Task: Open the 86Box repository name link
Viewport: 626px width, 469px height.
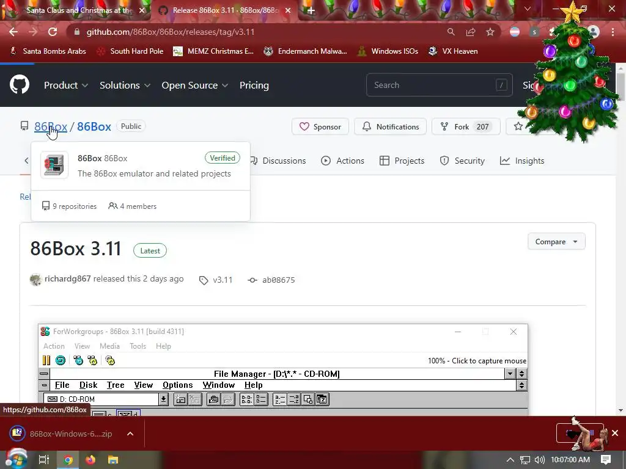Action: (x=94, y=126)
